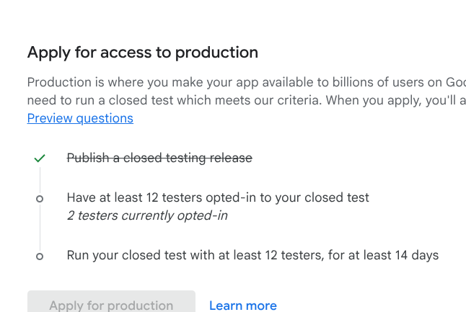Screen dimensions: 466x312
Task: Open the Preview questions link
Action: (80, 118)
